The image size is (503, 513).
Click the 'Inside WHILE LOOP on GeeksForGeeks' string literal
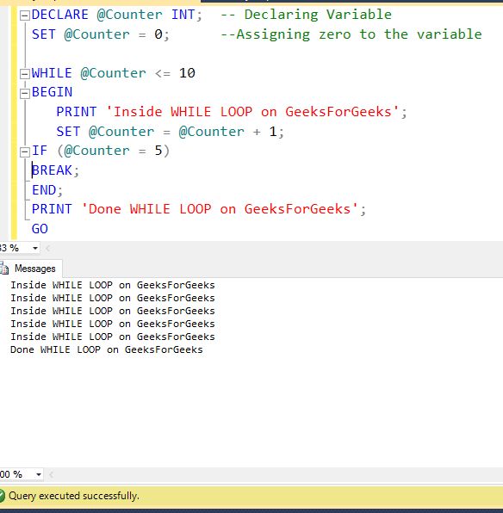pyautogui.click(x=252, y=112)
